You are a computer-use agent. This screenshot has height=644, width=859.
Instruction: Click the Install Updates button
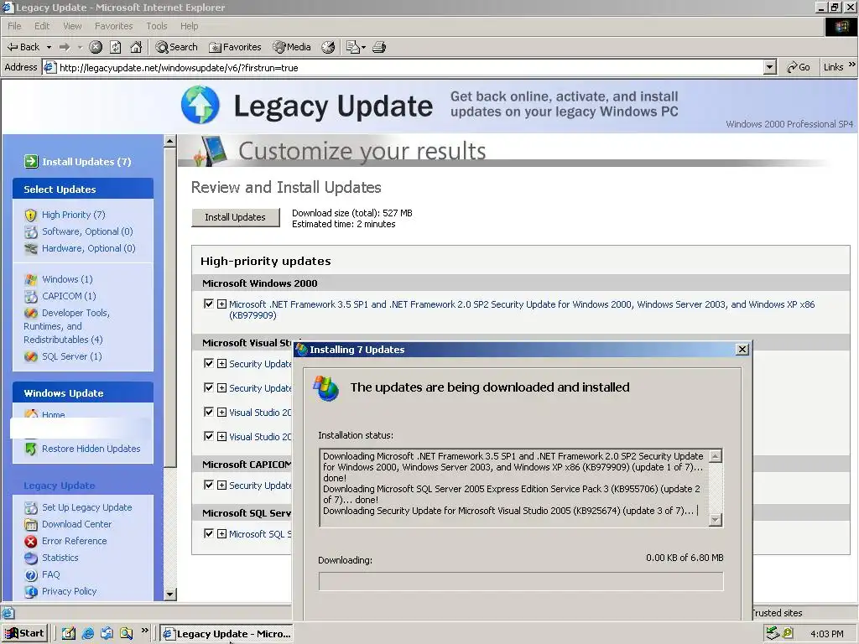click(x=235, y=217)
